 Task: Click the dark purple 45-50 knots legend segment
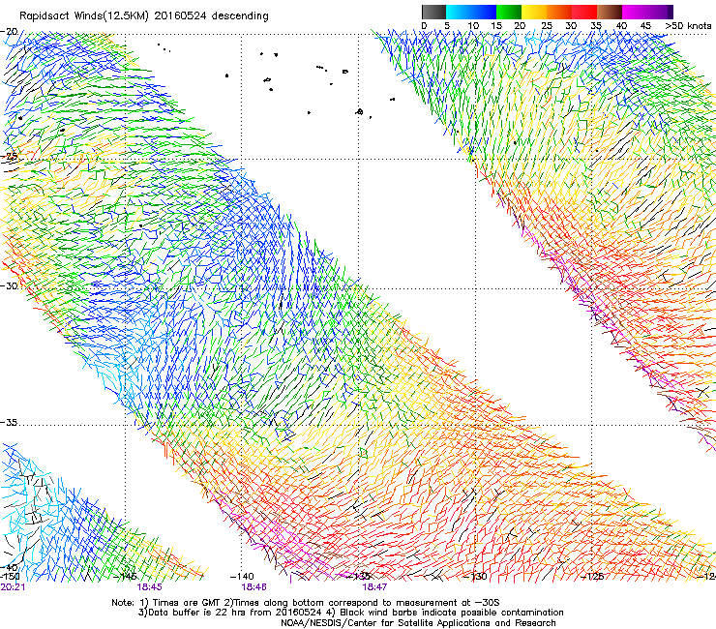660,13
